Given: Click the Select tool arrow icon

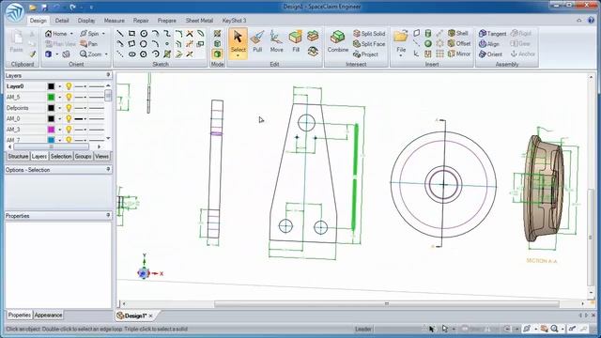Looking at the screenshot, I should click(238, 38).
